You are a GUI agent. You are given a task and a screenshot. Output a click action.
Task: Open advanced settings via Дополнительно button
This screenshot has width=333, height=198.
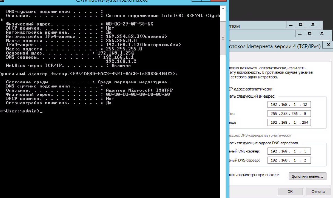tap(307, 176)
